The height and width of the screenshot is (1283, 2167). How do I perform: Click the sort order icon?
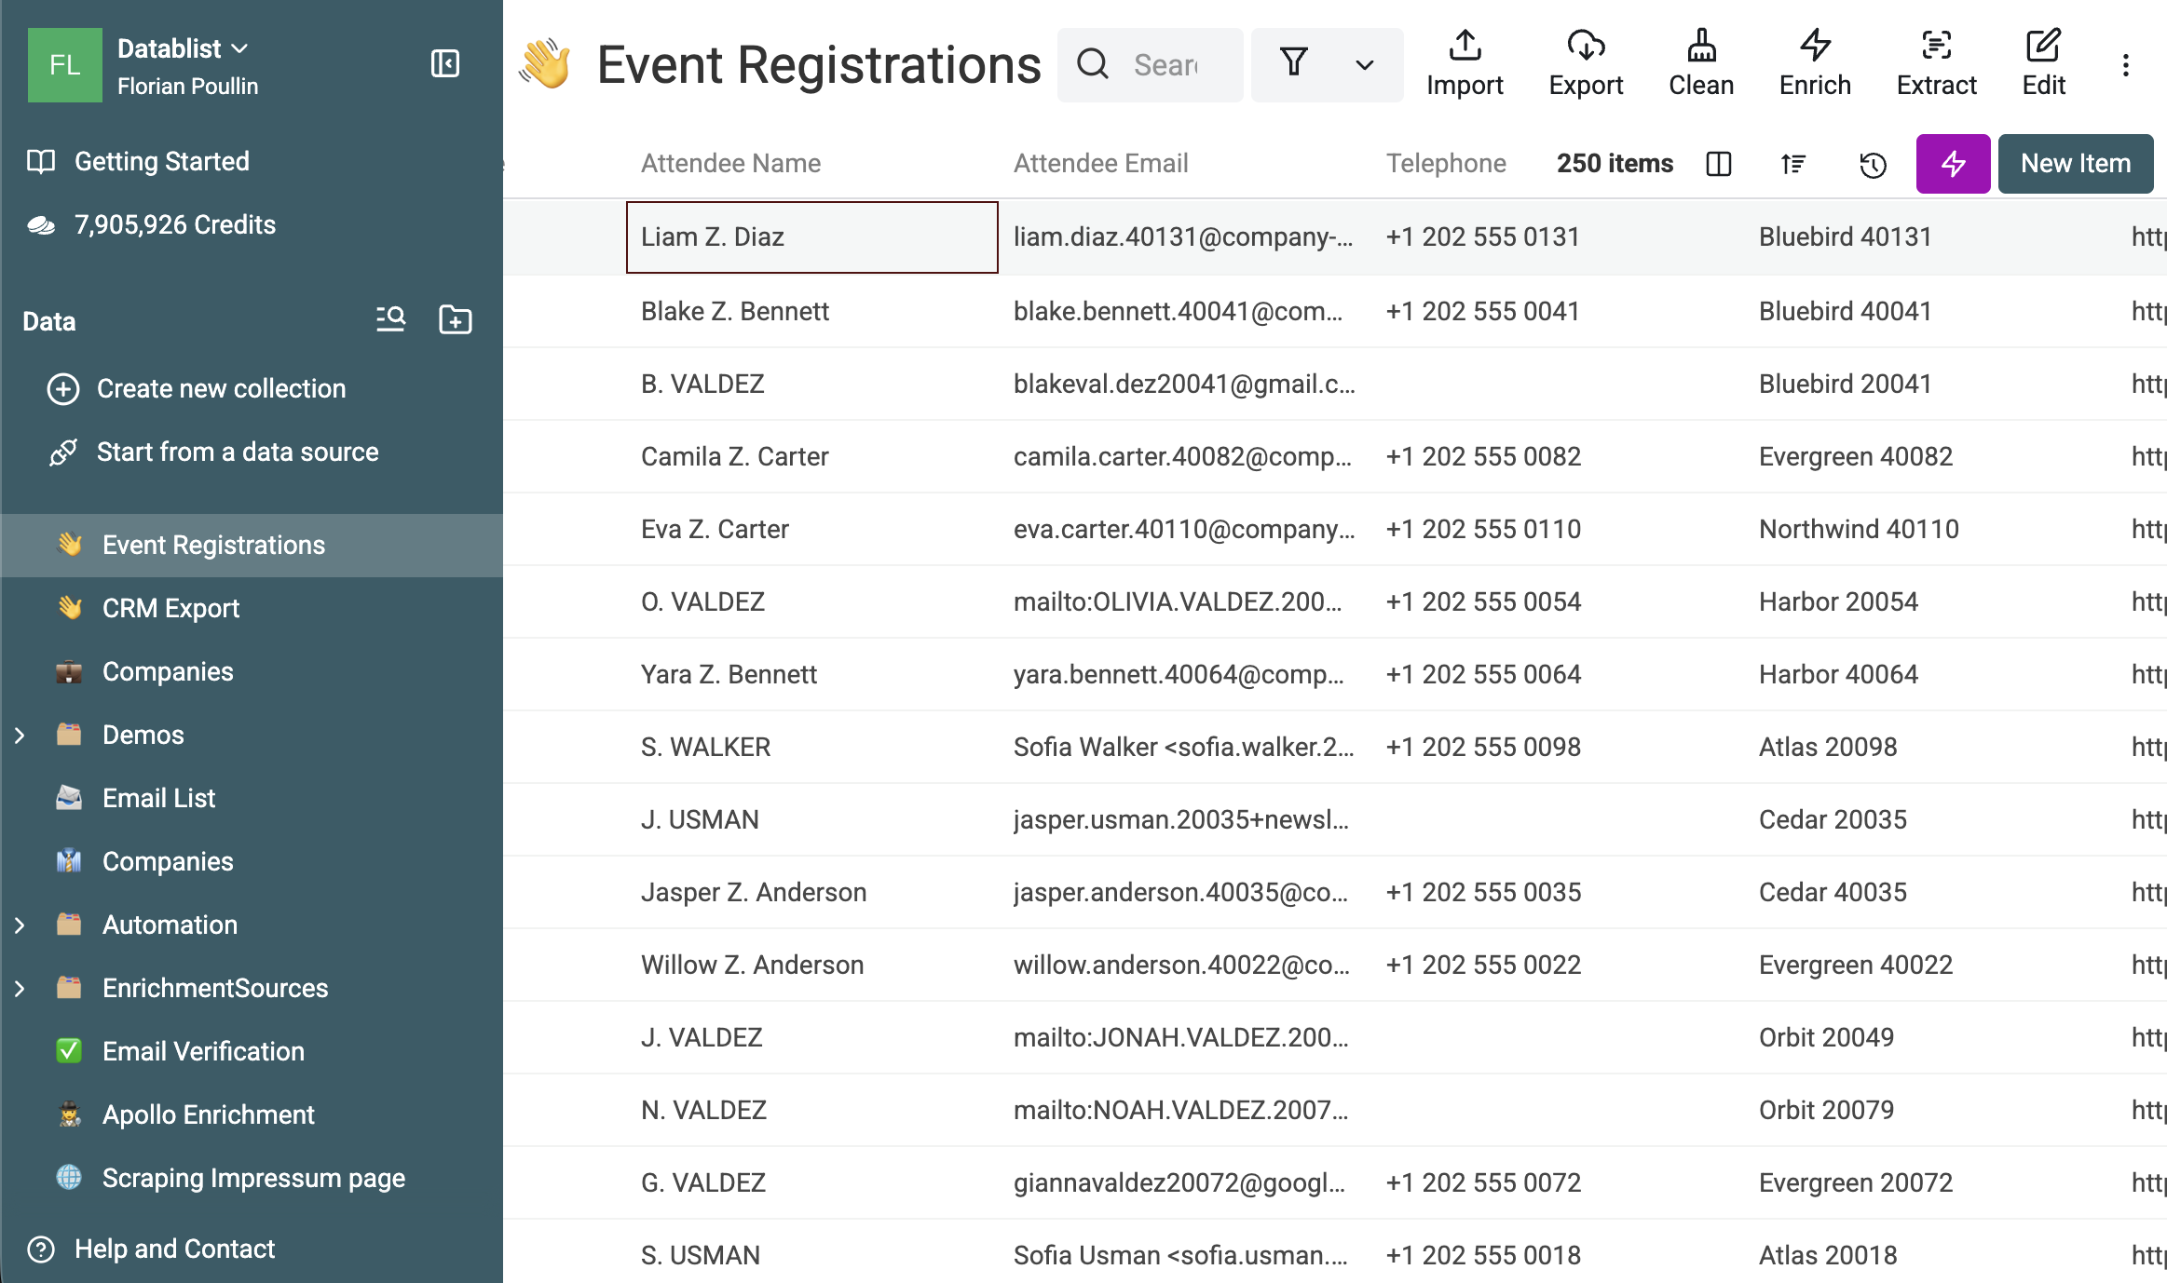1793,164
